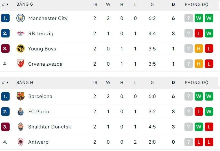The height and width of the screenshot is (151, 220).
Task: Click the gray ? badge for RB Leipzig
Action: coord(188,34)
